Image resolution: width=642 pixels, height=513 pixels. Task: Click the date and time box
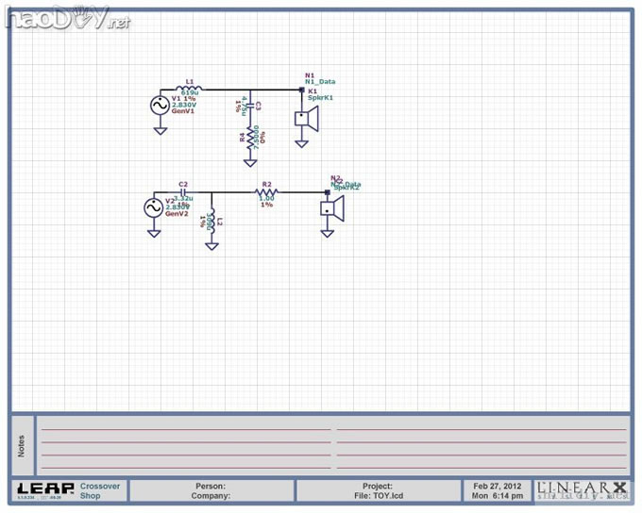(498, 490)
